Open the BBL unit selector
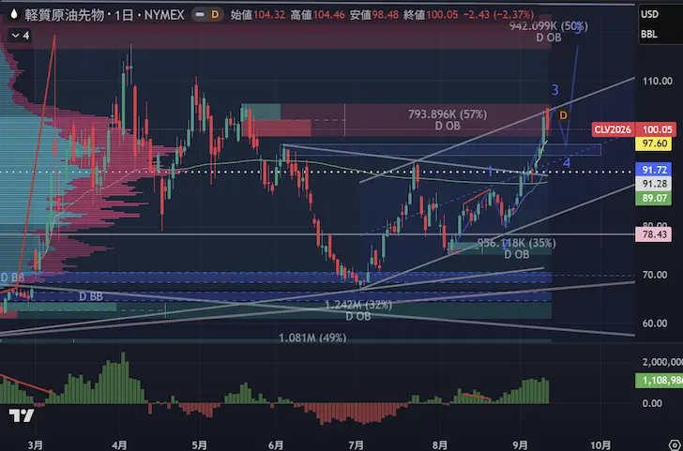 (x=649, y=35)
